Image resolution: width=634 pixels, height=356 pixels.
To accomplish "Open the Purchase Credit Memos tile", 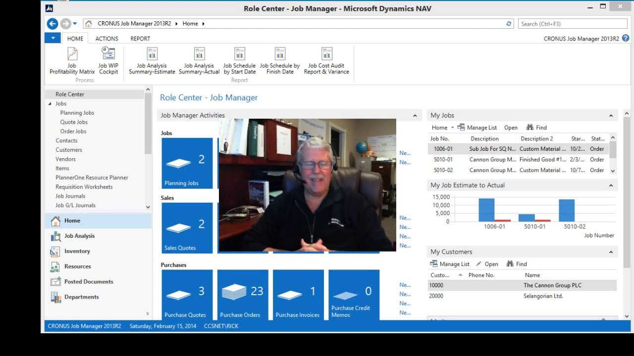I will [x=354, y=295].
